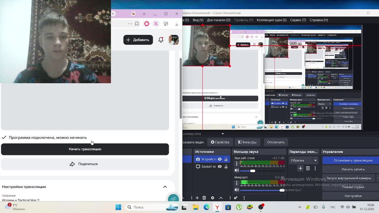Expand the window-size dropdown arrow above source toolbar
This screenshot has width=379, height=213.
click(x=223, y=134)
